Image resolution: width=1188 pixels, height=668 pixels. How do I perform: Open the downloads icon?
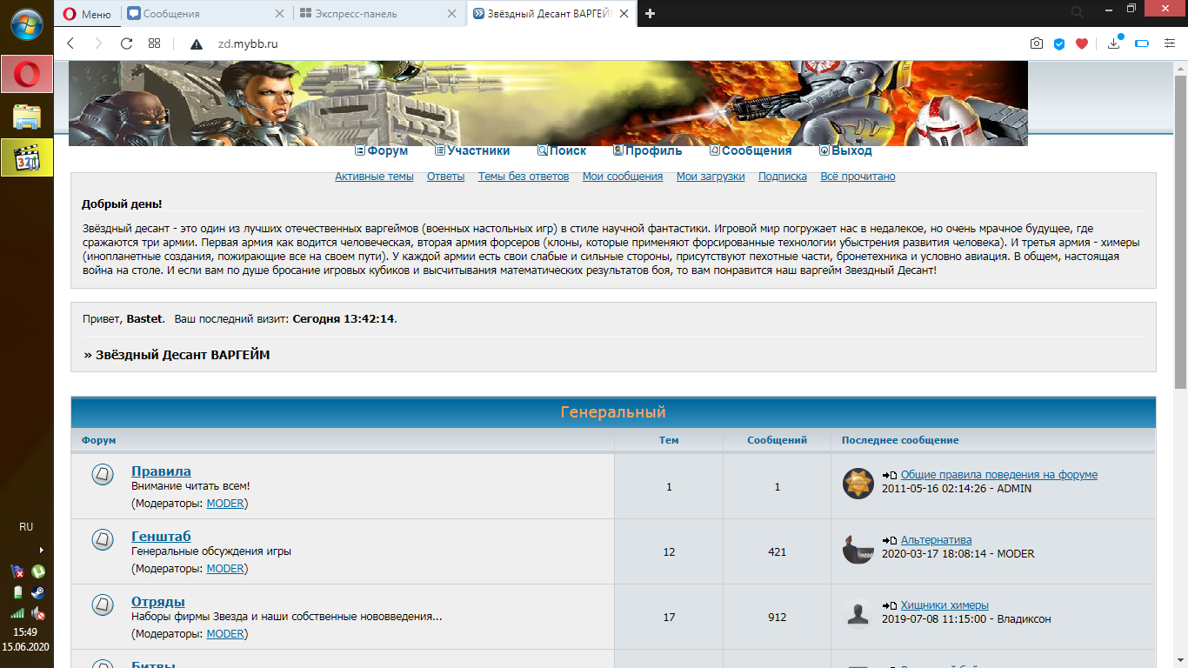pos(1115,43)
